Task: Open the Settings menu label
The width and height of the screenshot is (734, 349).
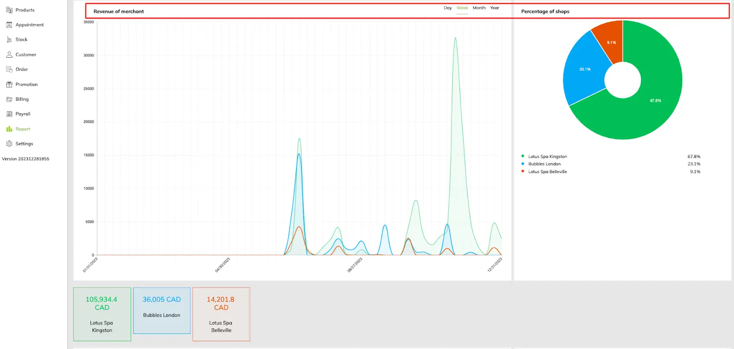Action: pos(24,144)
